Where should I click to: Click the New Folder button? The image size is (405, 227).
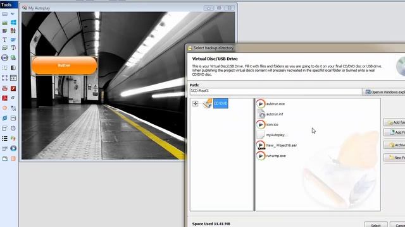pyautogui.click(x=394, y=157)
